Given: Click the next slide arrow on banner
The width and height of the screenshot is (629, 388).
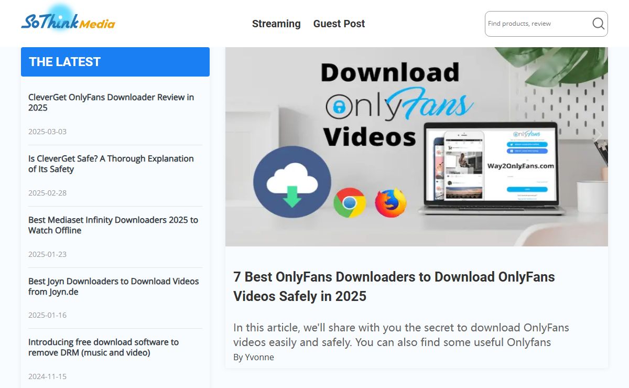Looking at the screenshot, I should pyautogui.click(x=598, y=136).
